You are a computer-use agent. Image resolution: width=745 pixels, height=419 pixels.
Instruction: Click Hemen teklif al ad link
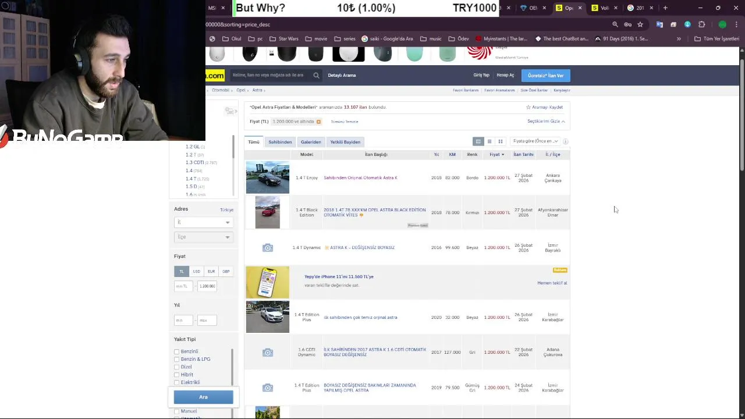pos(552,283)
